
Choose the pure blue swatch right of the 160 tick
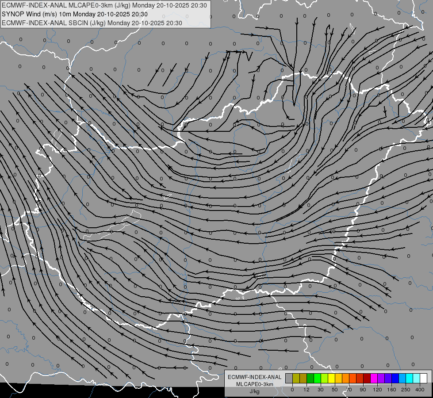(395, 378)
